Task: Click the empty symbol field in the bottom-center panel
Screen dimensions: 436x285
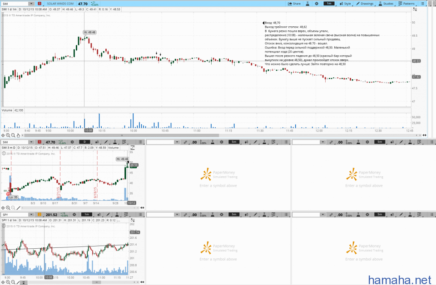Action: tap(160, 215)
